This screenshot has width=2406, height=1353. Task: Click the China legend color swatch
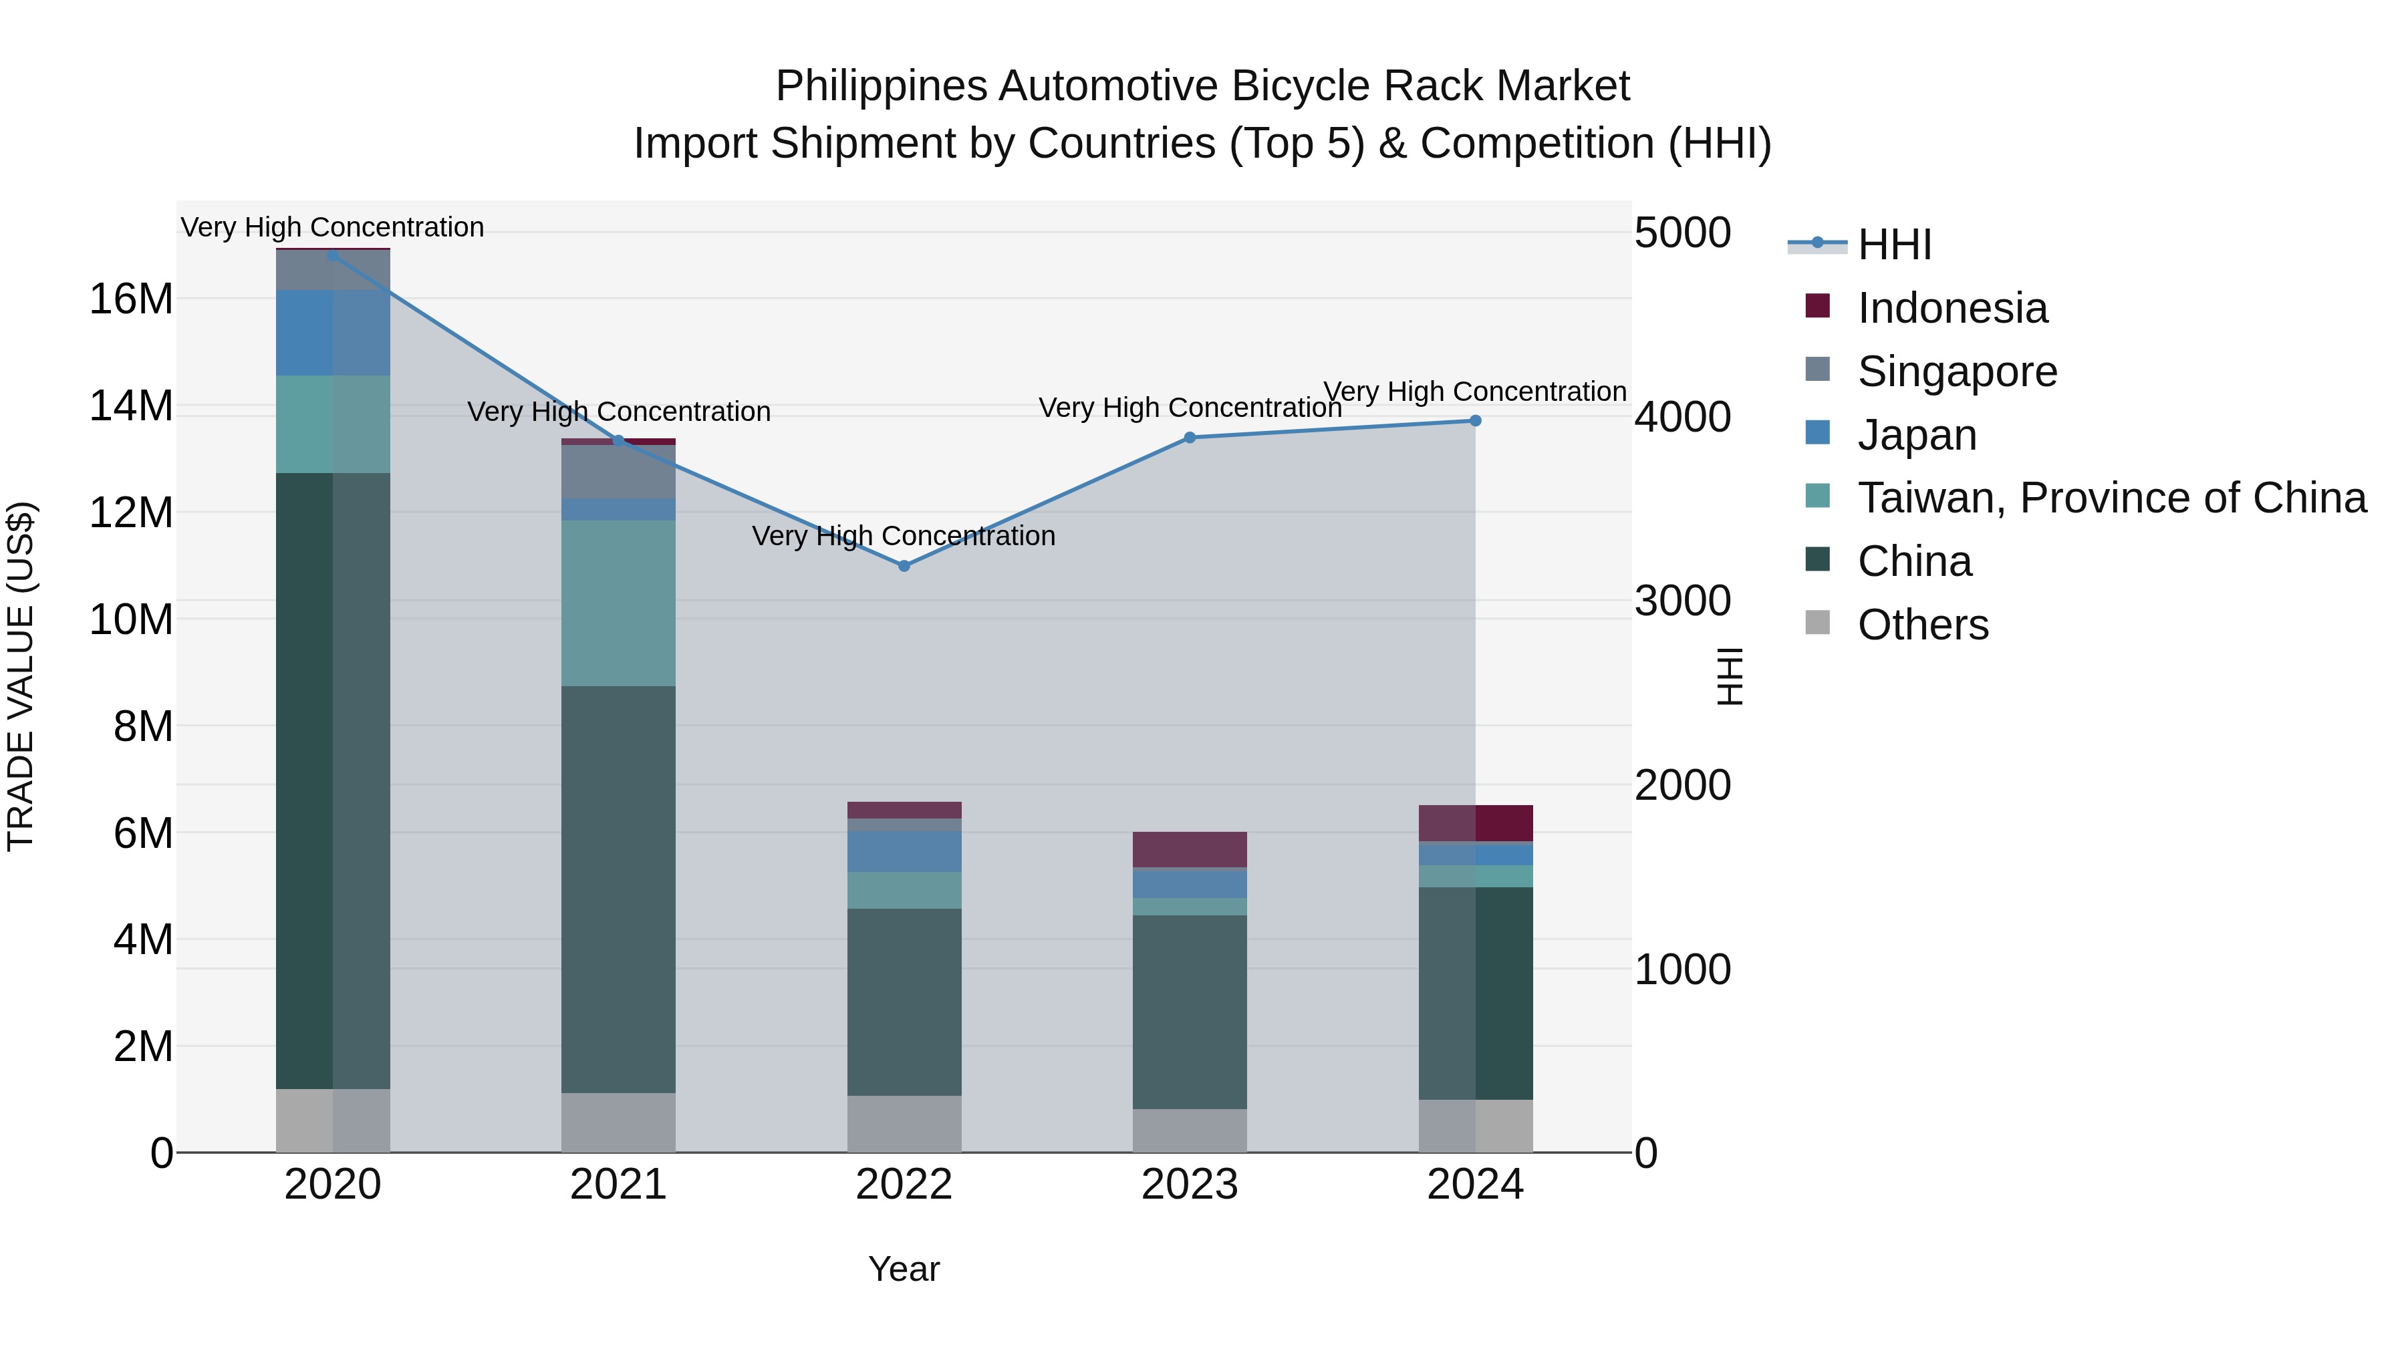click(1818, 559)
